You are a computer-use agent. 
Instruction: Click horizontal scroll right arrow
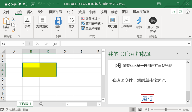(99, 104)
